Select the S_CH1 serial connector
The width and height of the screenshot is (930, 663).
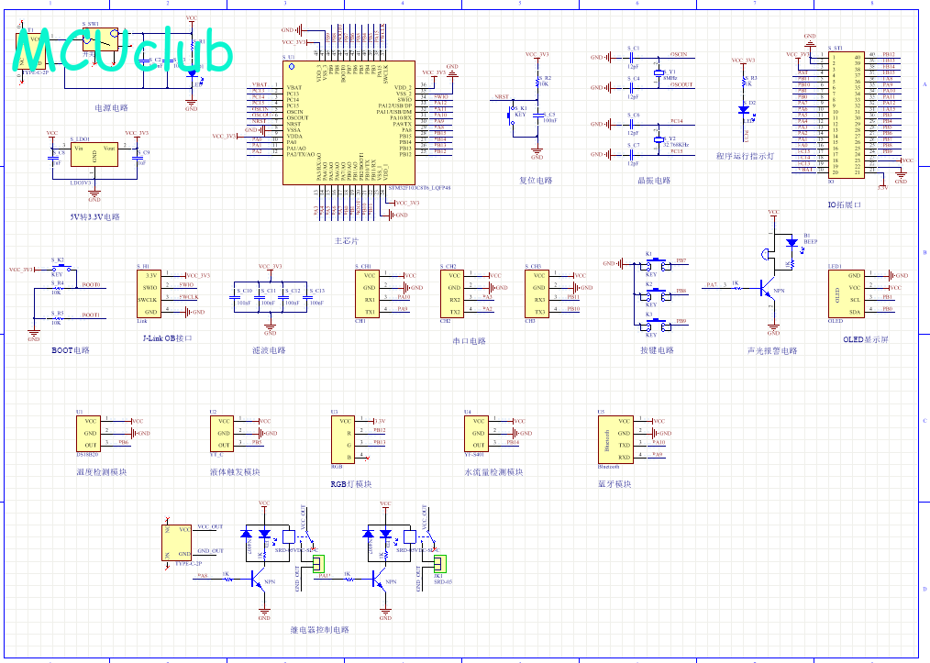pyautogui.click(x=367, y=293)
